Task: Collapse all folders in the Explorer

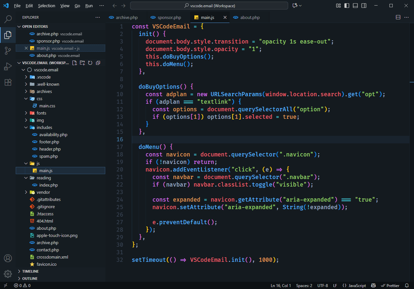Action: point(98,63)
